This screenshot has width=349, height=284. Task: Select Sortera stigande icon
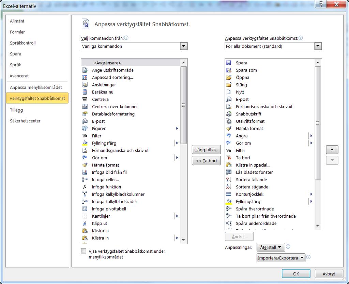coord(229,187)
